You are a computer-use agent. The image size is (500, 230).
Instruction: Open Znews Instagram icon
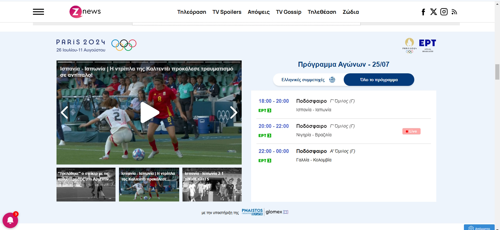[444, 12]
